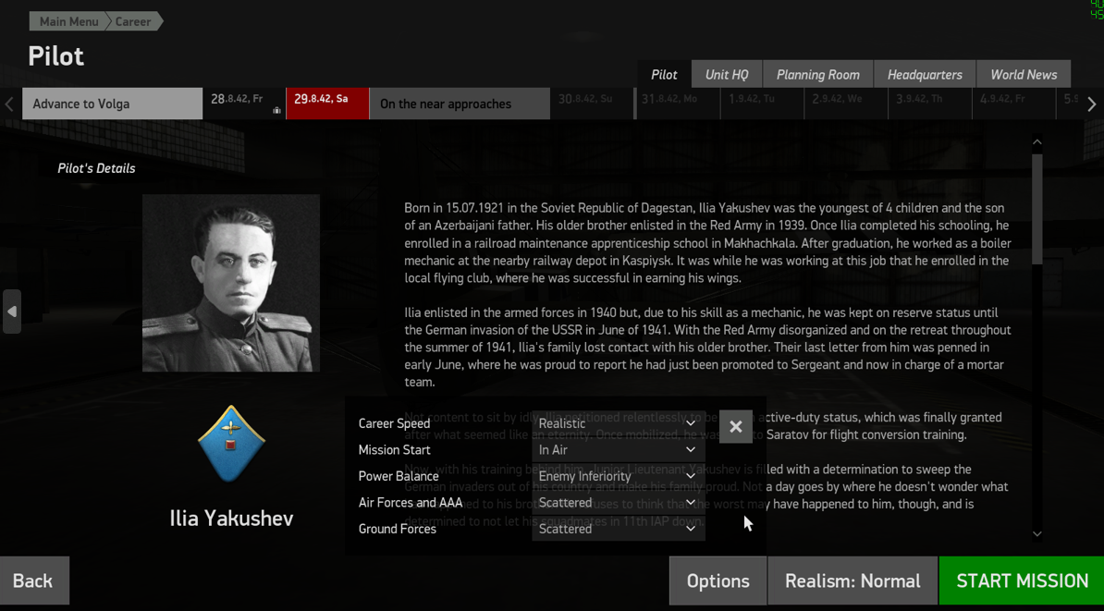This screenshot has width=1104, height=611.
Task: Click the START MISSION button
Action: [x=1022, y=580]
